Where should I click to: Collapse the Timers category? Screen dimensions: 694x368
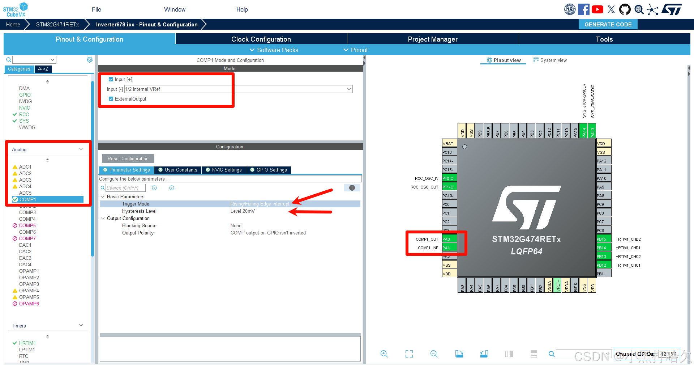tap(81, 325)
